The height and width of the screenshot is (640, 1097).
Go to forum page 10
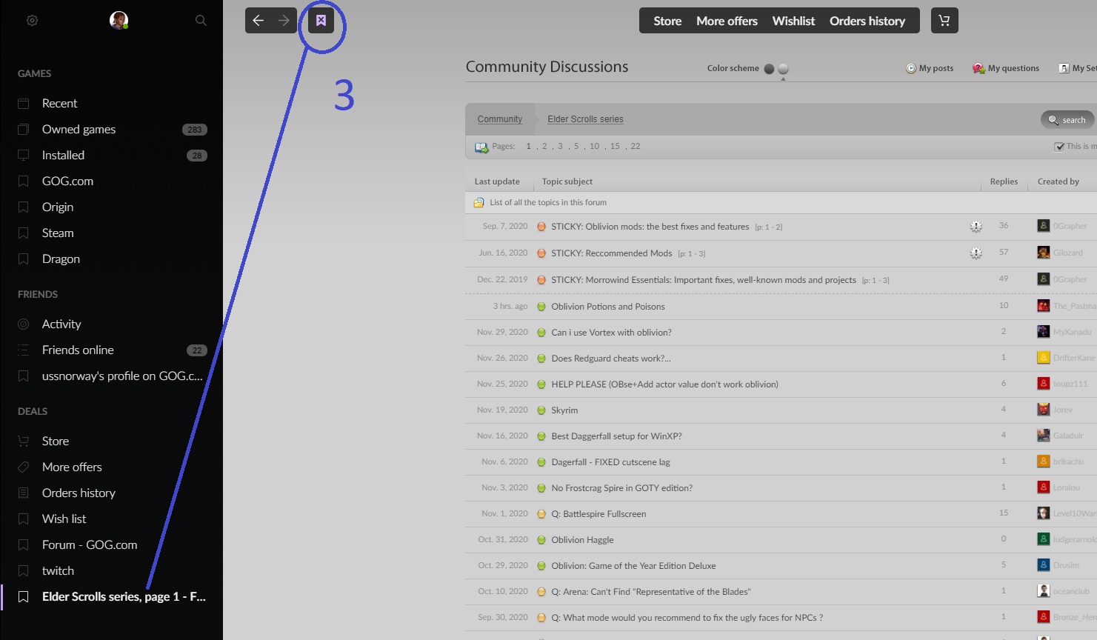[594, 146]
